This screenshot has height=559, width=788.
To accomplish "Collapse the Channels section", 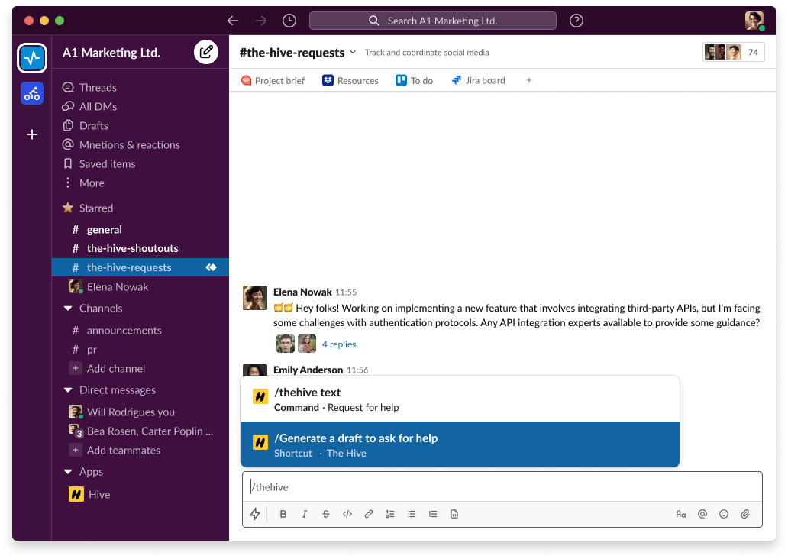I will pos(68,309).
